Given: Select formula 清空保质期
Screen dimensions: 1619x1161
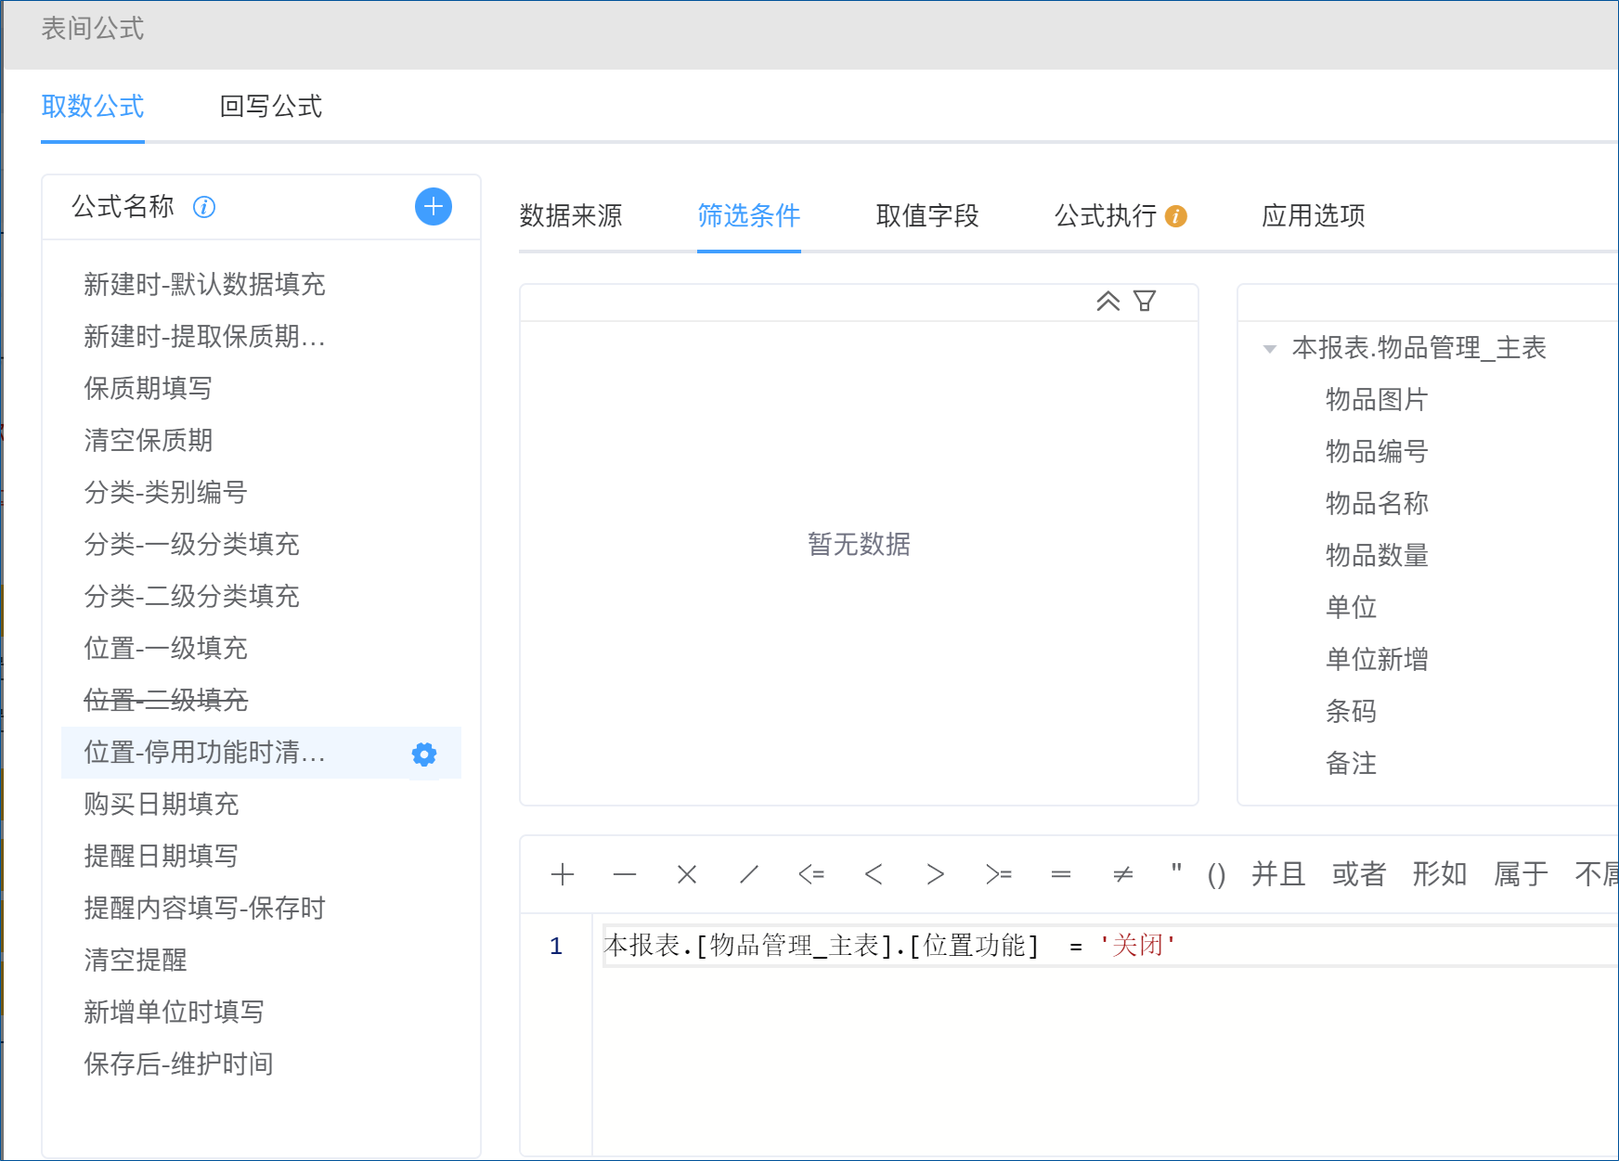Looking at the screenshot, I should click(261, 440).
